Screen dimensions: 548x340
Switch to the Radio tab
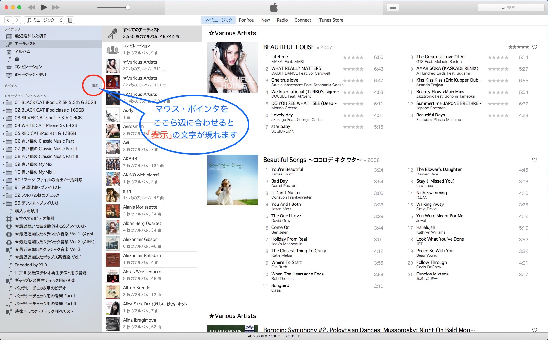282,20
